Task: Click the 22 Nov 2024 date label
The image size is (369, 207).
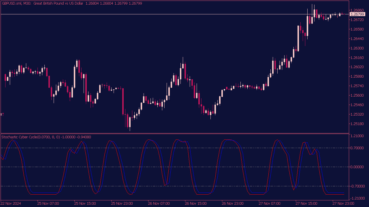Action: coord(11,204)
